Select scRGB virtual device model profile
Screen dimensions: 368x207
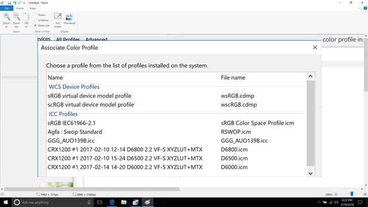[91, 105]
